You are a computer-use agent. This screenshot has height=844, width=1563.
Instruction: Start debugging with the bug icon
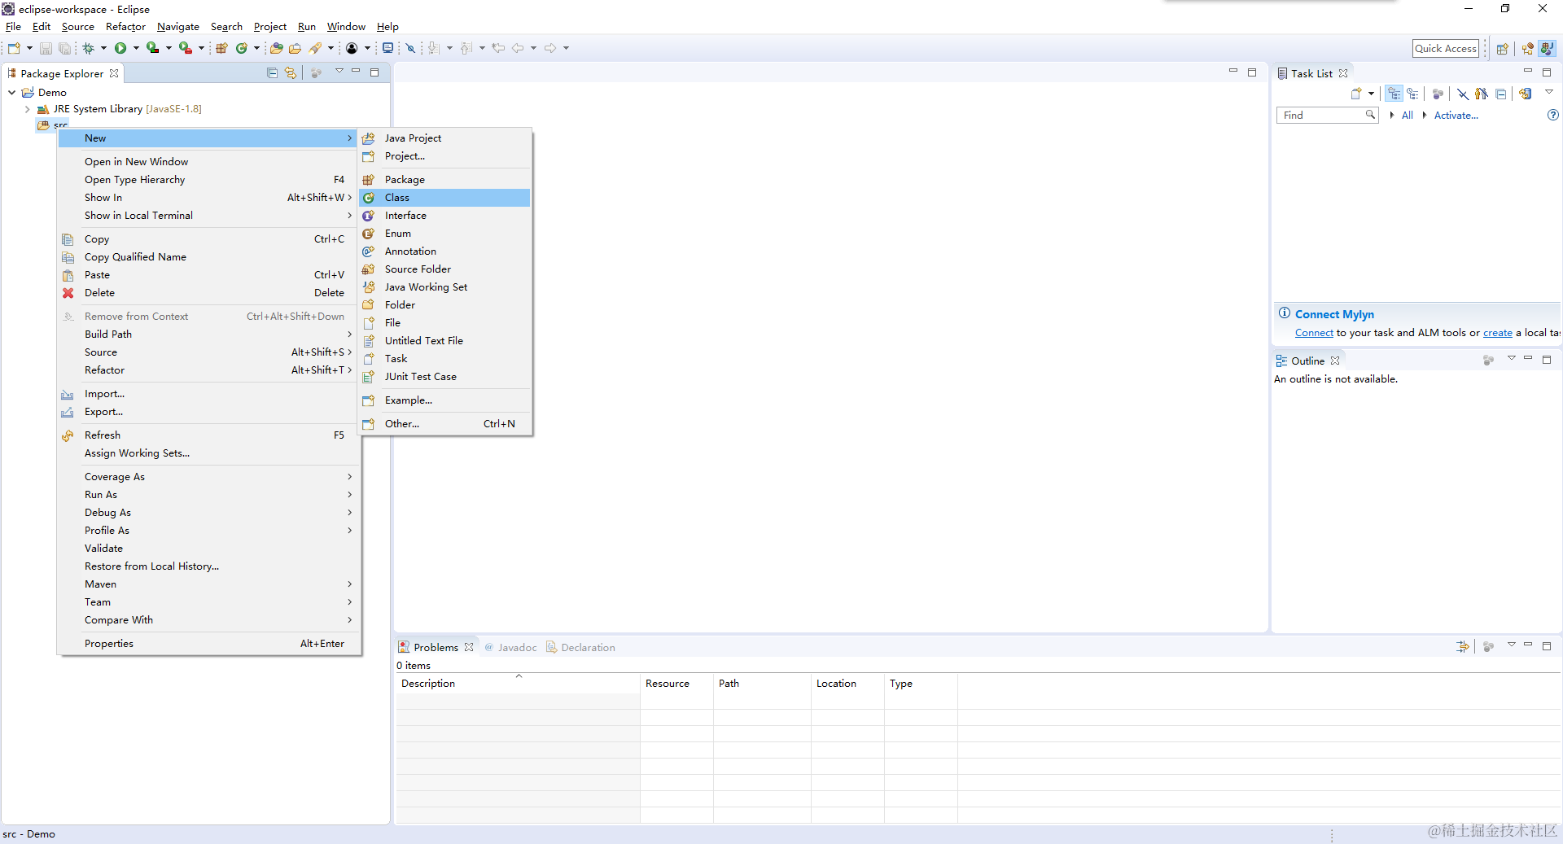tap(89, 48)
